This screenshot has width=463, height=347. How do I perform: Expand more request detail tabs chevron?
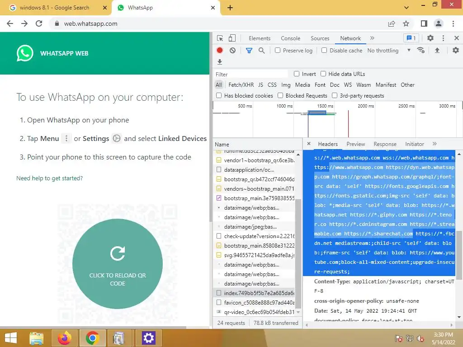coord(435,144)
